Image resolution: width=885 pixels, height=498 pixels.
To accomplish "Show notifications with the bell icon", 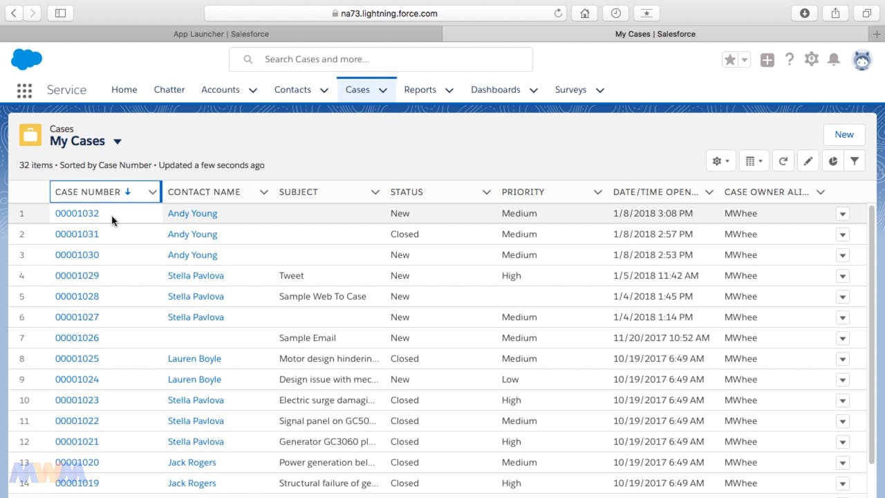I will point(834,60).
